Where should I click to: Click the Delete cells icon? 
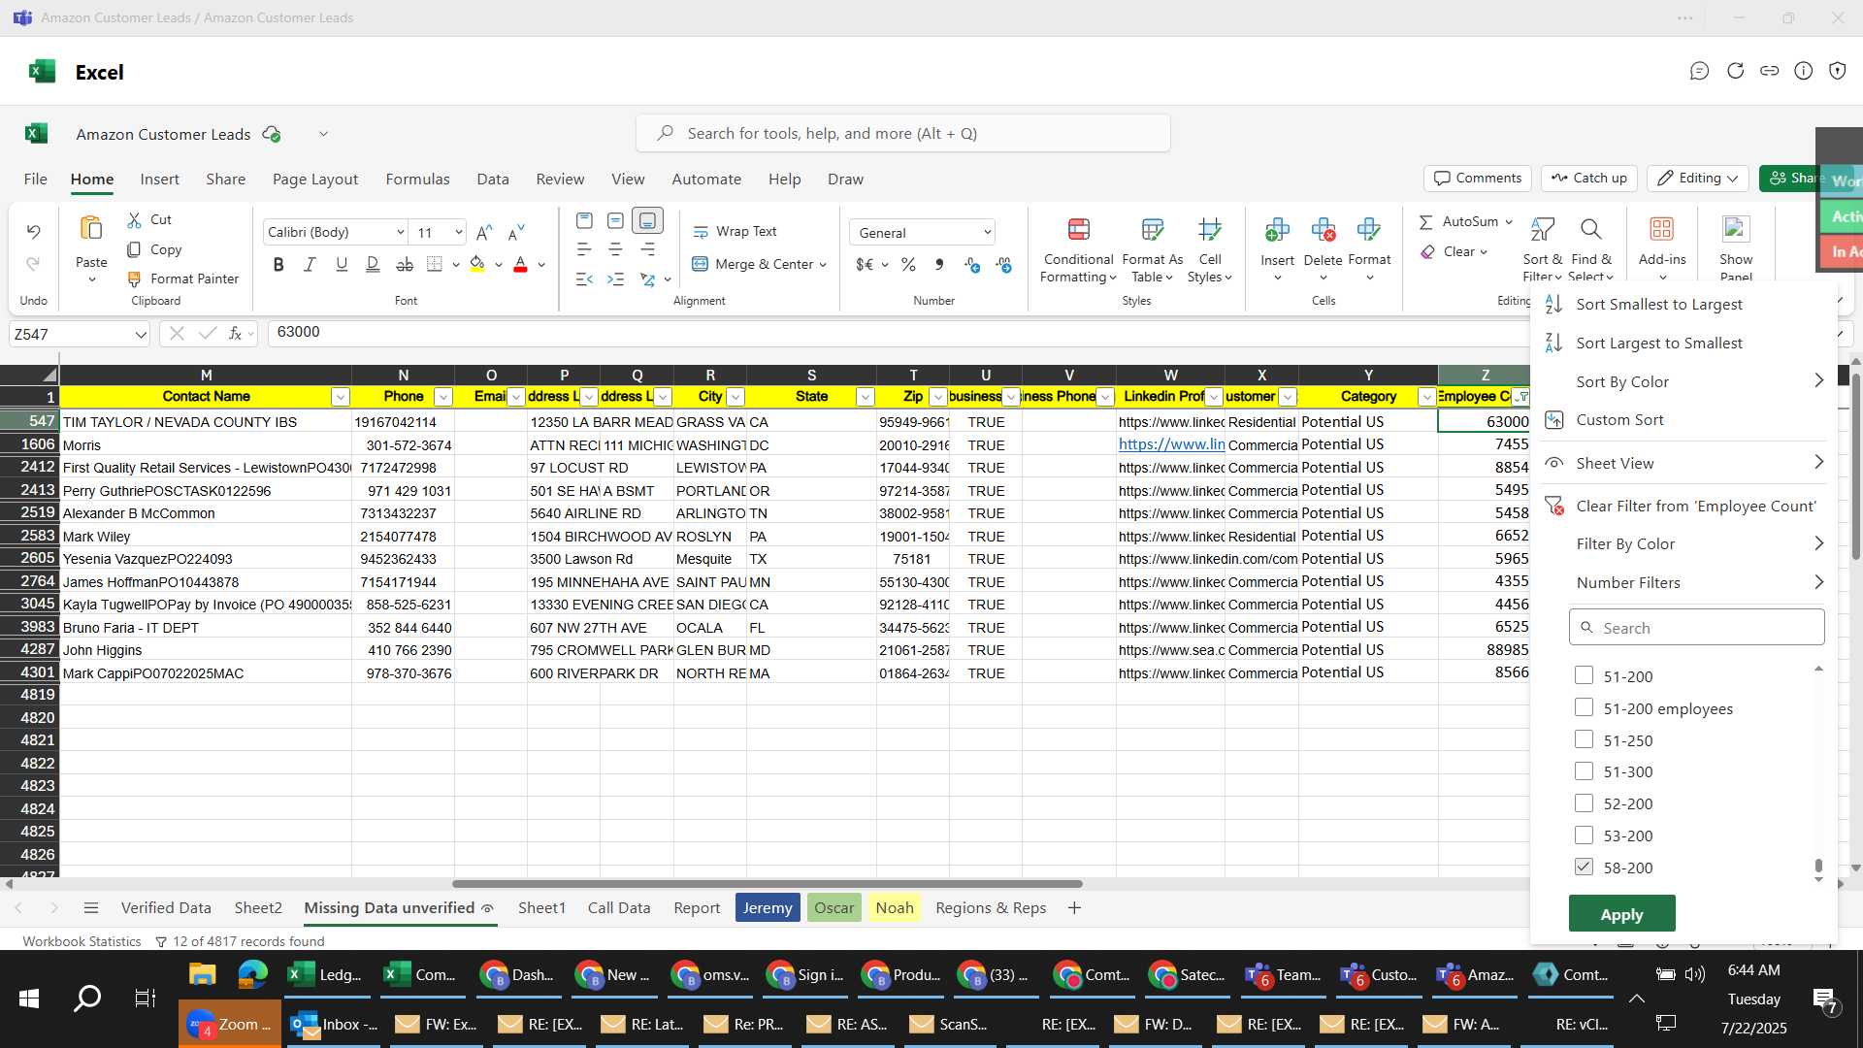[1323, 230]
